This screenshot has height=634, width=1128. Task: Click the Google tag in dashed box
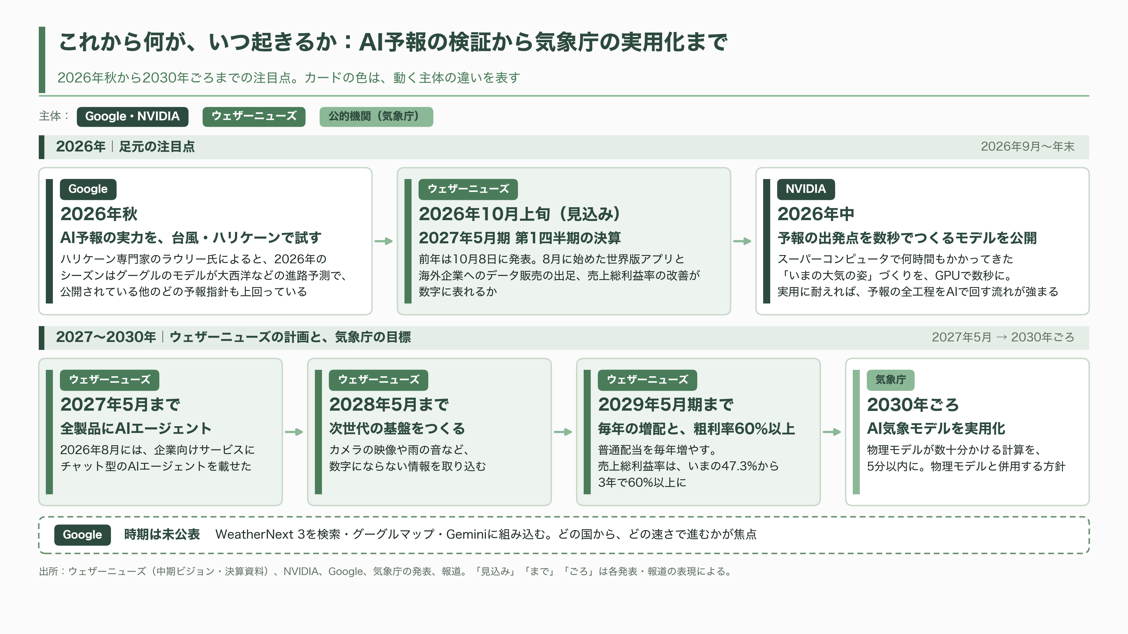[x=82, y=535]
